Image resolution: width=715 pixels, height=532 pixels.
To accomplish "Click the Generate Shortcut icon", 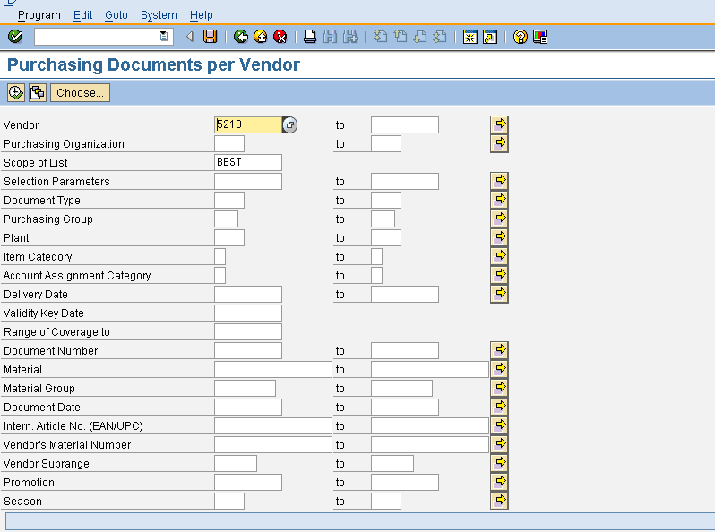I will (x=490, y=37).
